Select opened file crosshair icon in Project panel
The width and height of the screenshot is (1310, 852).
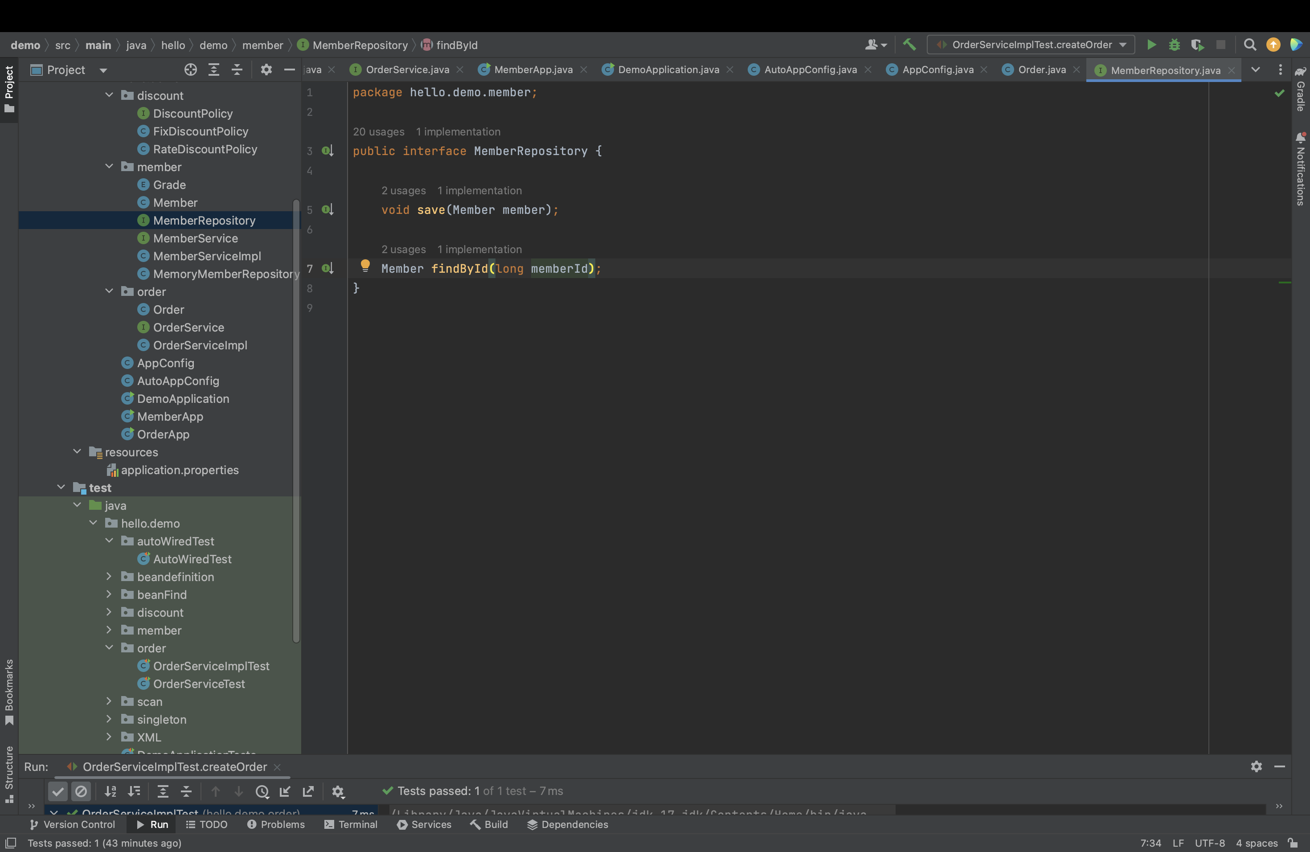[190, 70]
